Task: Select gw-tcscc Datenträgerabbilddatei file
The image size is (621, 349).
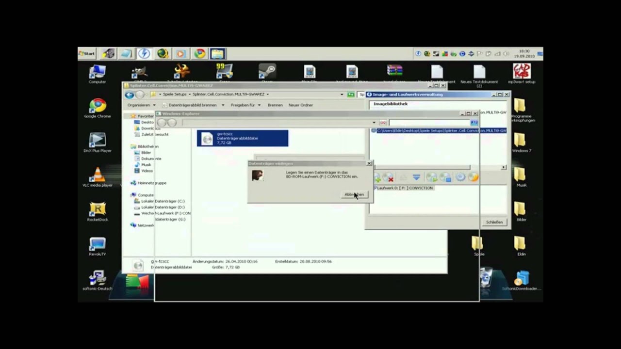Action: coord(243,138)
